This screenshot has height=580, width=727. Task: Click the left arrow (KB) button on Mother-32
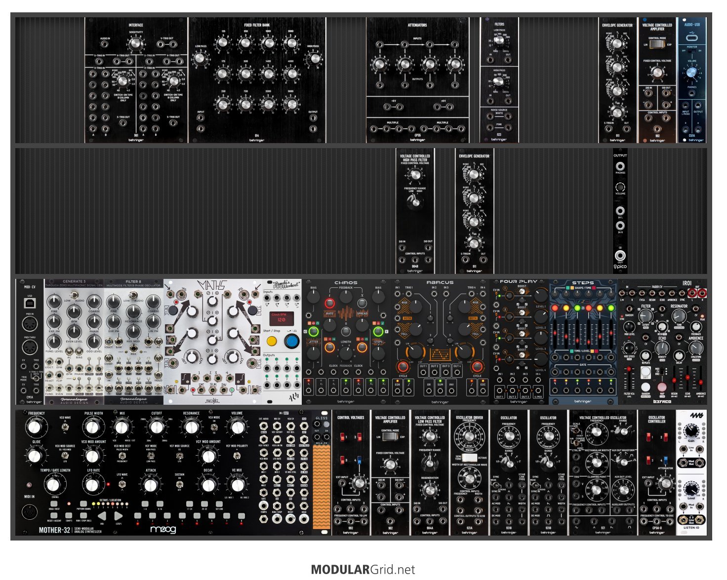click(102, 516)
